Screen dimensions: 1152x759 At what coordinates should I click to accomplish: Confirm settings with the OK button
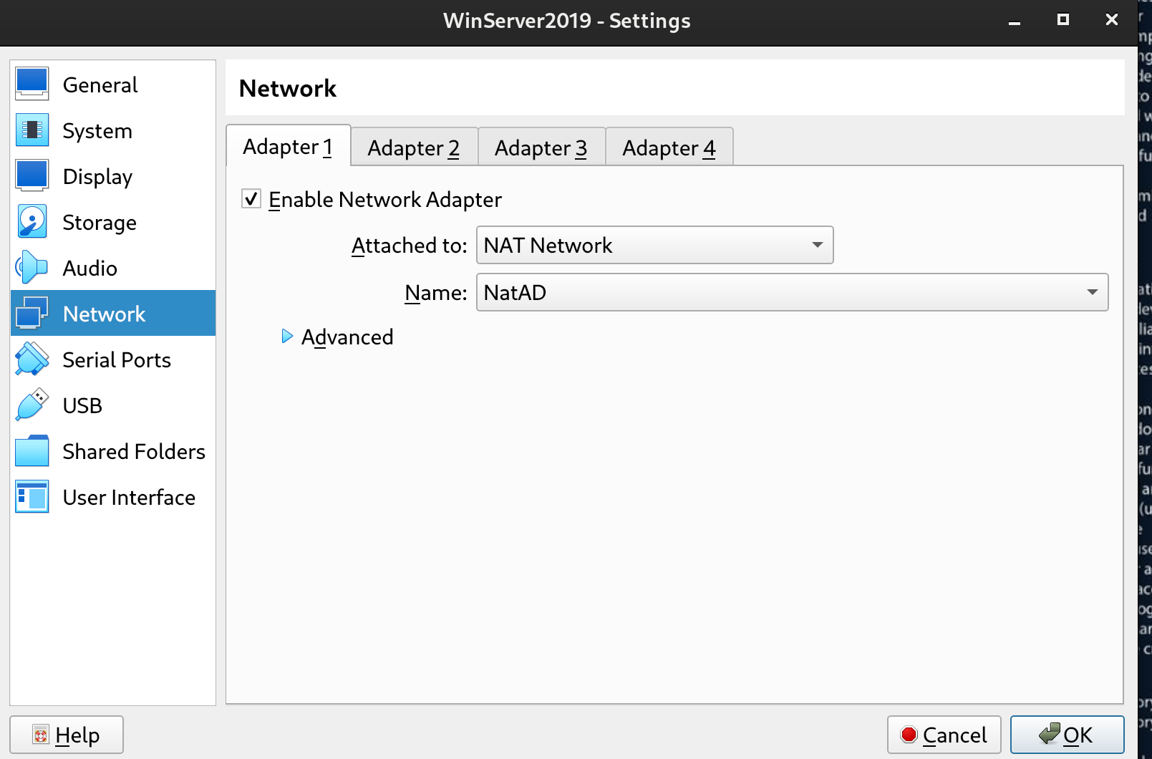coord(1067,735)
